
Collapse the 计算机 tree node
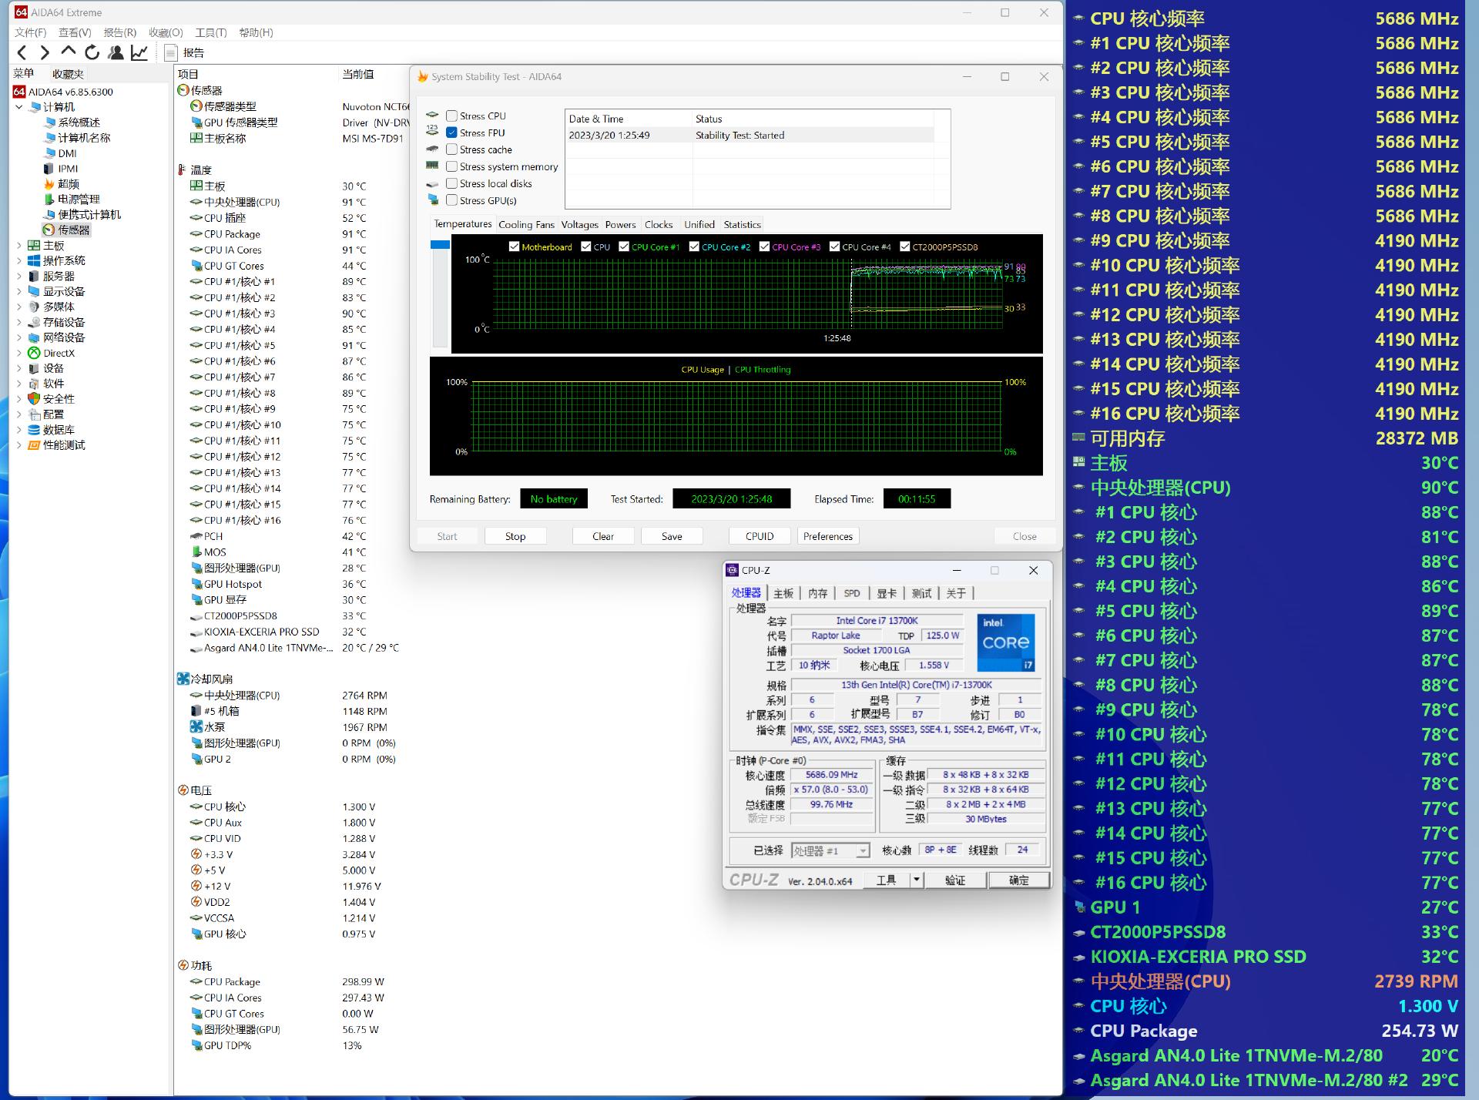pos(19,107)
